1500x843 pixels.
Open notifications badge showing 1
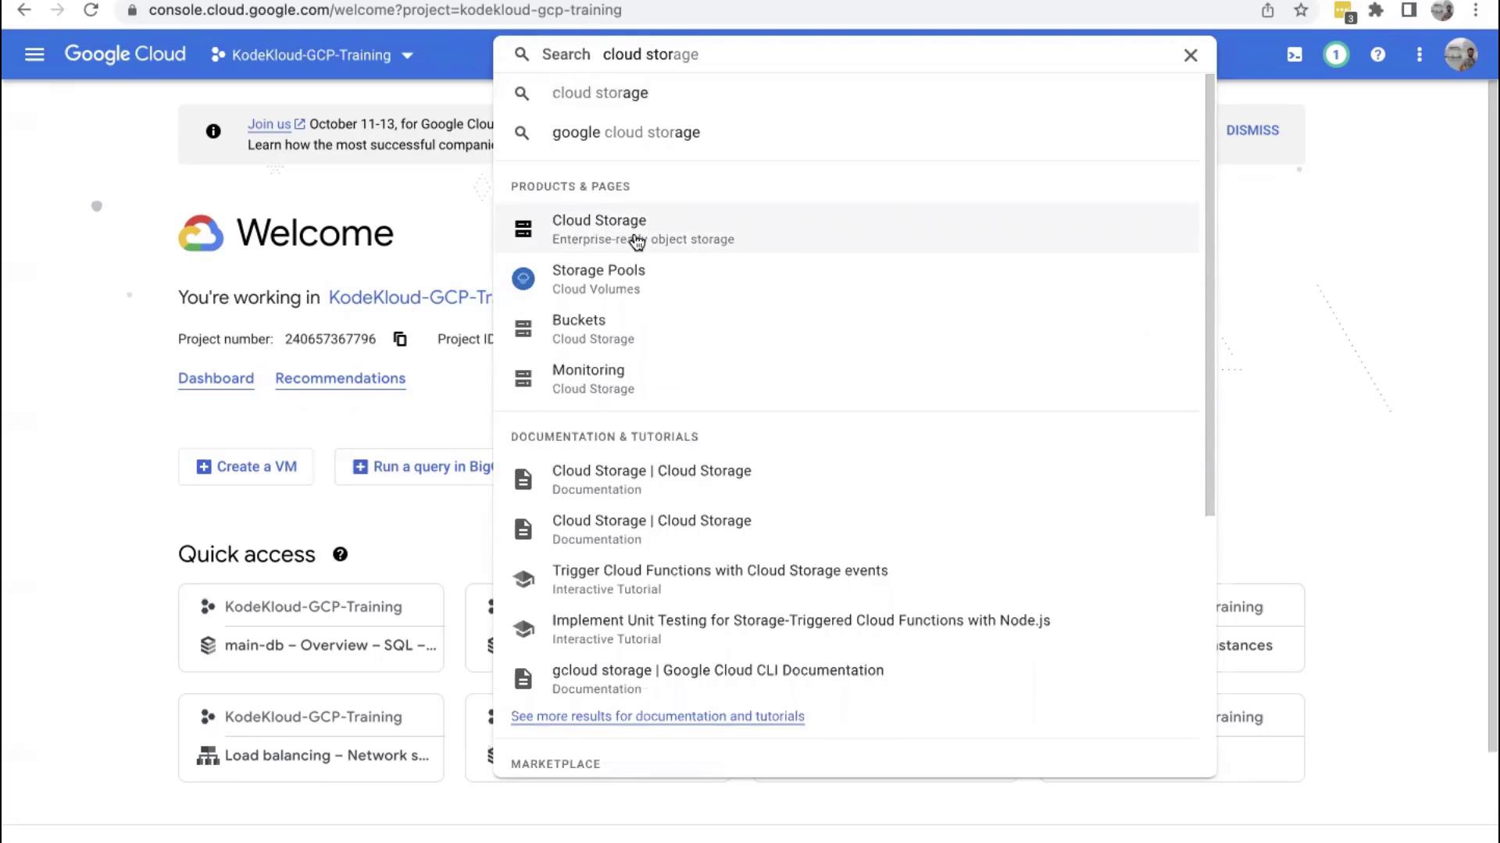(1336, 55)
